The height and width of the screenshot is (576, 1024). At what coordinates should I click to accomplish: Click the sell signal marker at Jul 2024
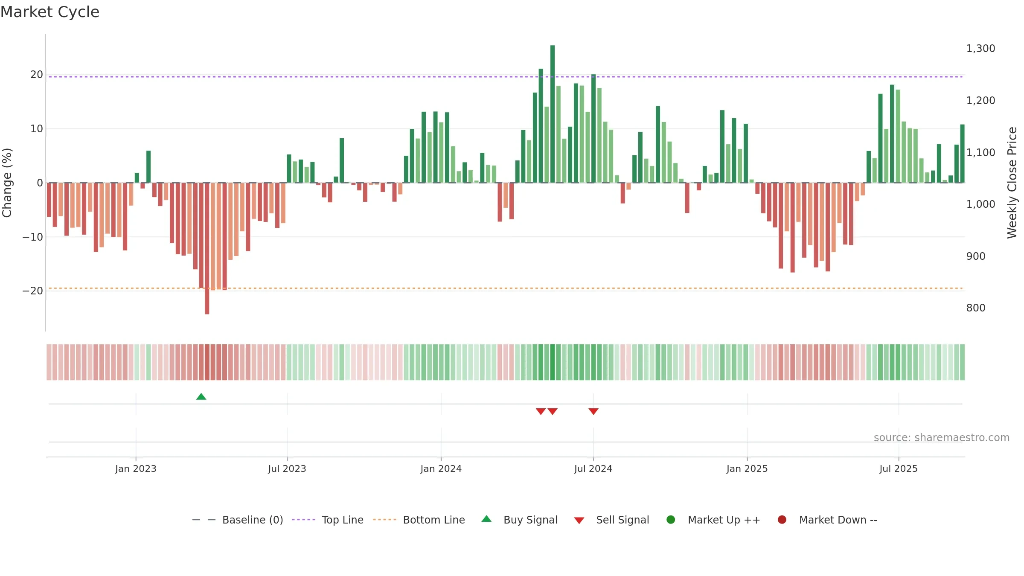593,411
